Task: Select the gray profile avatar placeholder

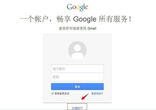Action: click(x=77, y=50)
